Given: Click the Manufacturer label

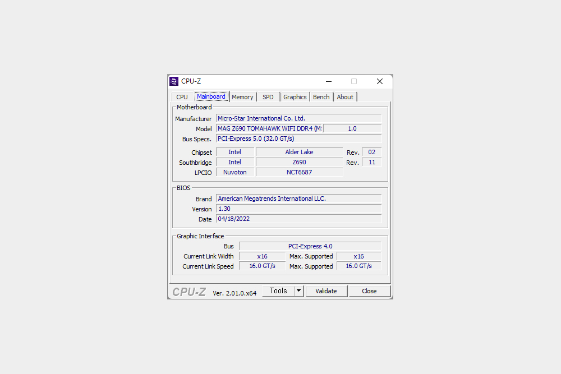Looking at the screenshot, I should 193,119.
